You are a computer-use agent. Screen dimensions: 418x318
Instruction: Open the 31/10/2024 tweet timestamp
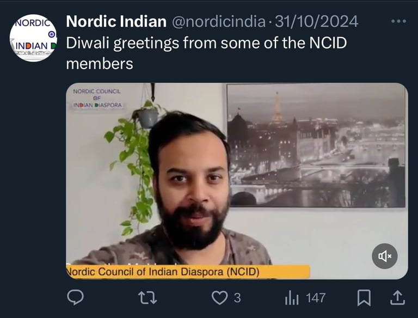click(316, 21)
